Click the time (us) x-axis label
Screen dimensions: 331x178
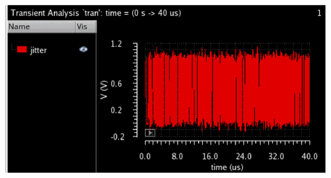pos(227,167)
